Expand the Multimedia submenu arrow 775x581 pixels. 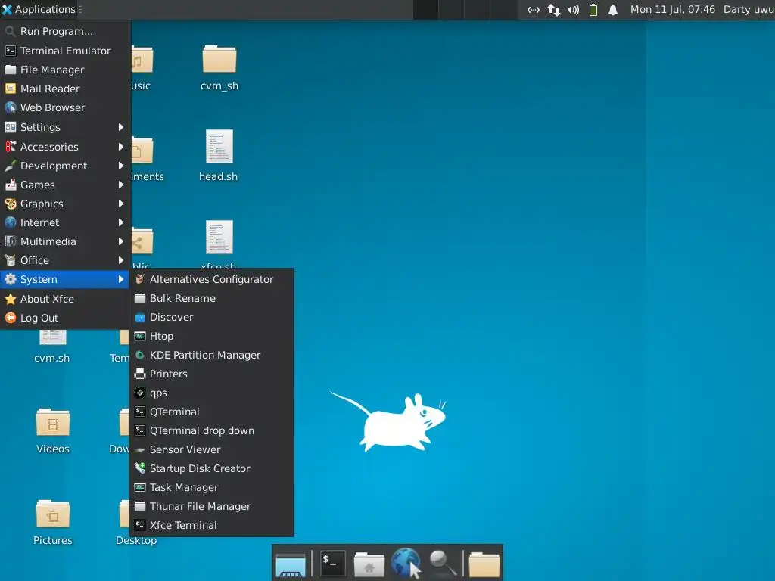click(x=120, y=241)
